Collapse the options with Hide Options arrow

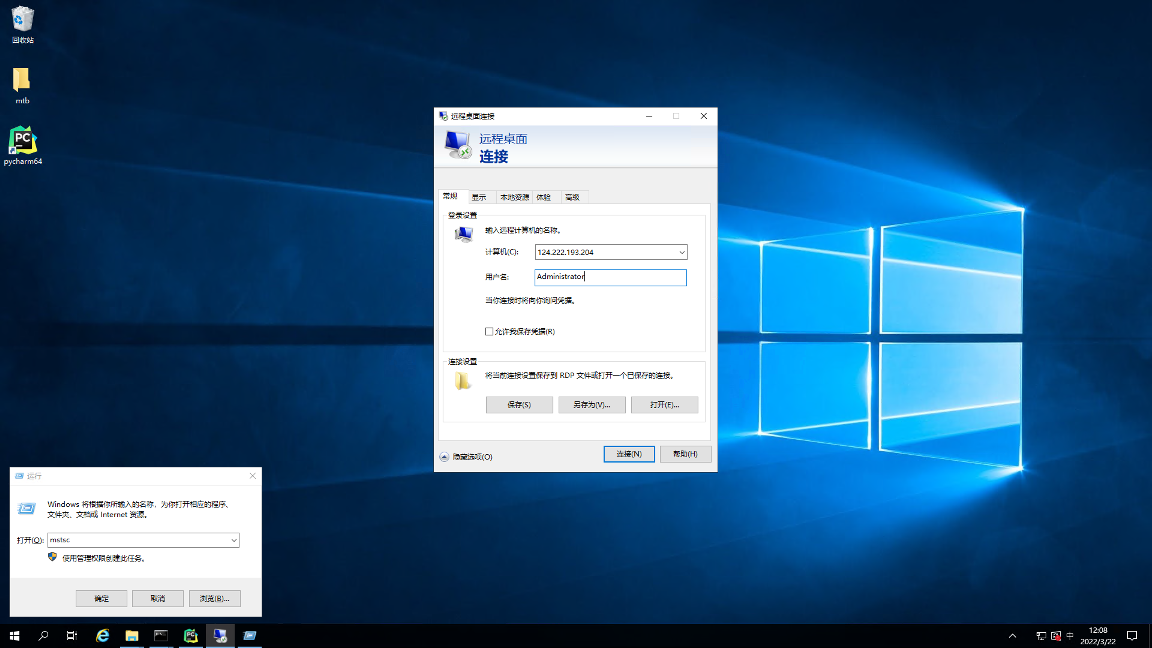coord(444,457)
